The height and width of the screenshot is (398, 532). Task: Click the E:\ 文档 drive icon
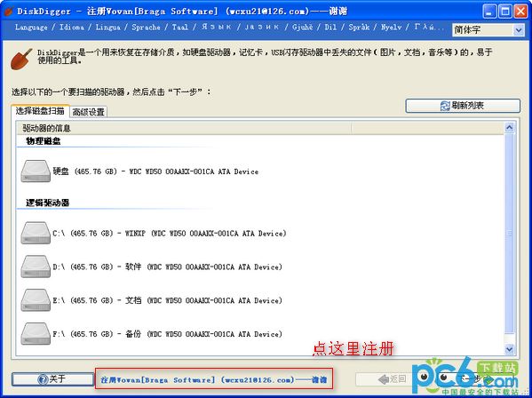tap(36, 300)
